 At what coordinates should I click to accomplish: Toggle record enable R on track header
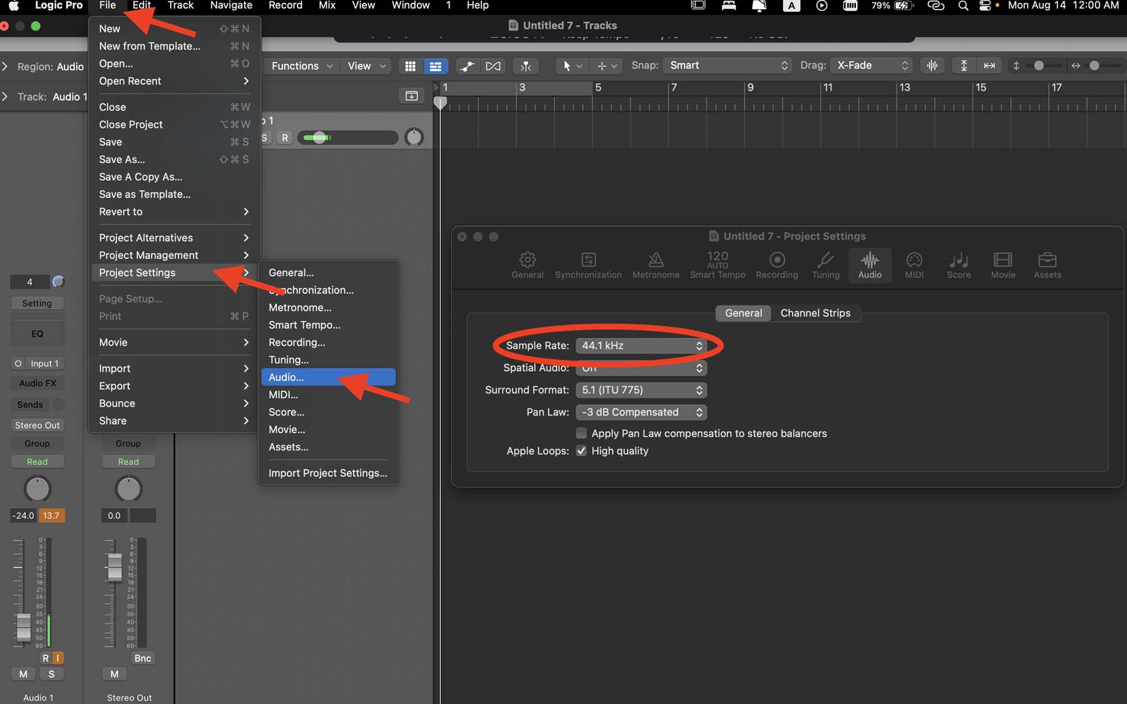tap(285, 138)
